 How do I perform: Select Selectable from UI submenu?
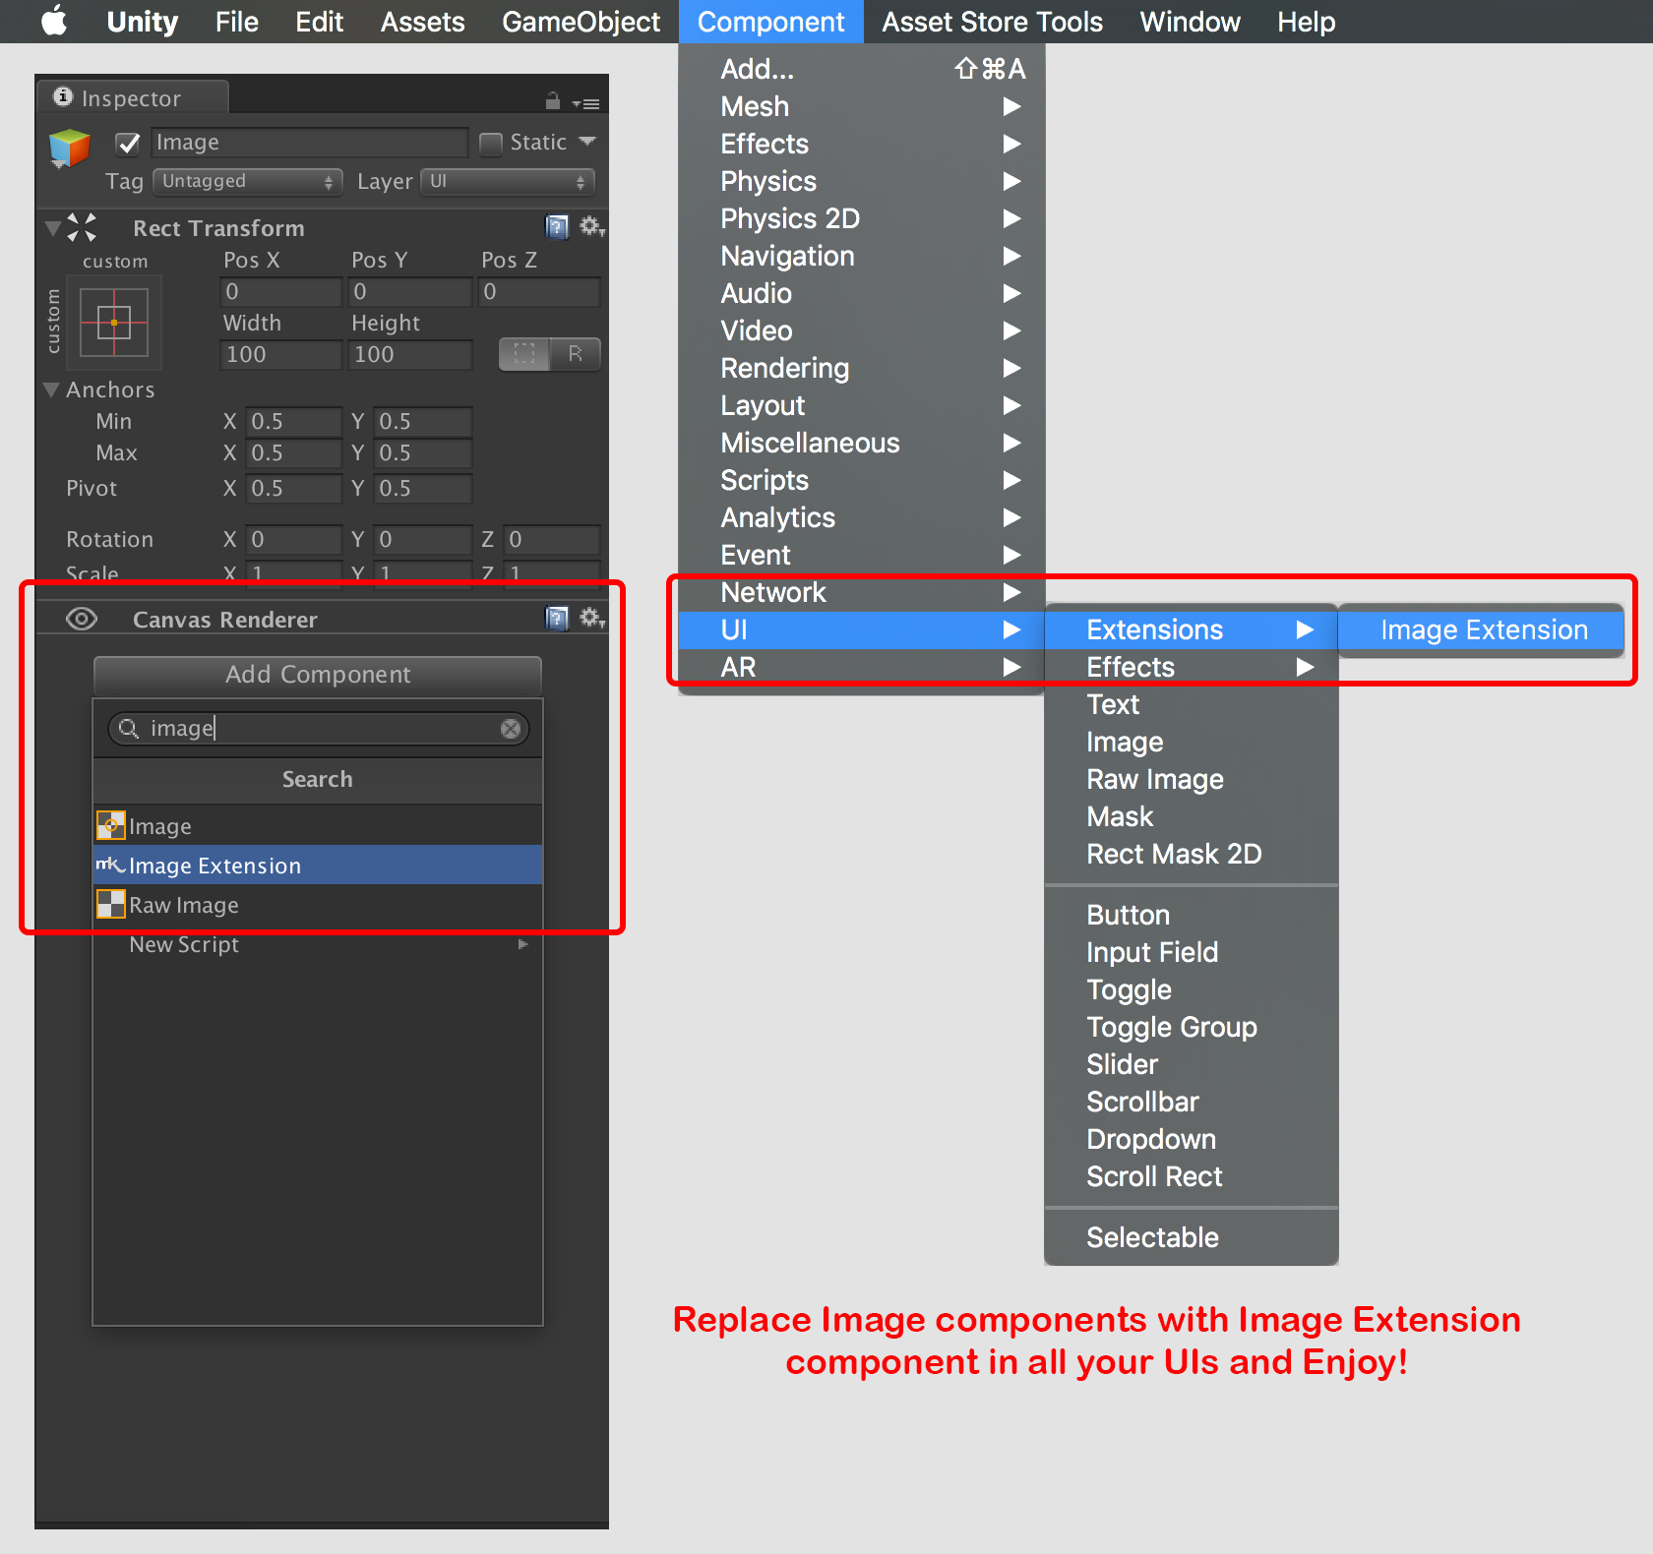[x=1191, y=1237]
